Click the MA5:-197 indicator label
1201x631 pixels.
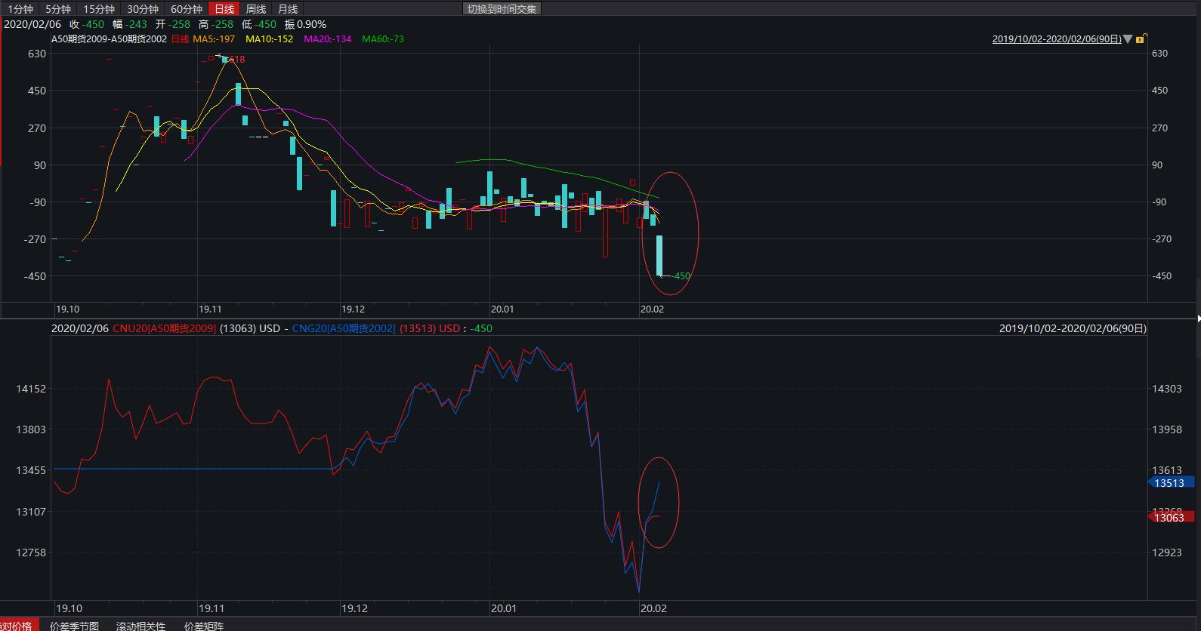point(214,39)
